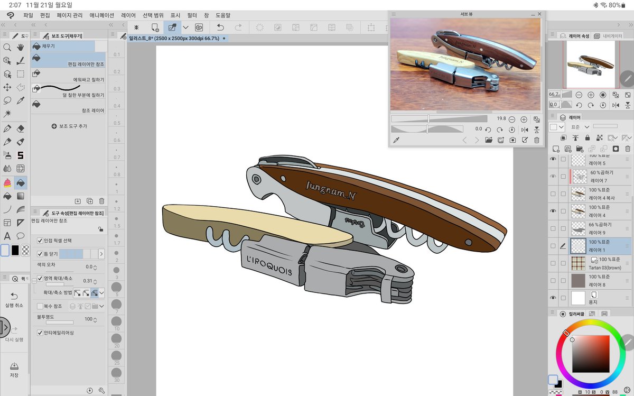This screenshot has height=396, width=634.
Task: Open the 레이어 menu in menu bar
Action: [128, 16]
